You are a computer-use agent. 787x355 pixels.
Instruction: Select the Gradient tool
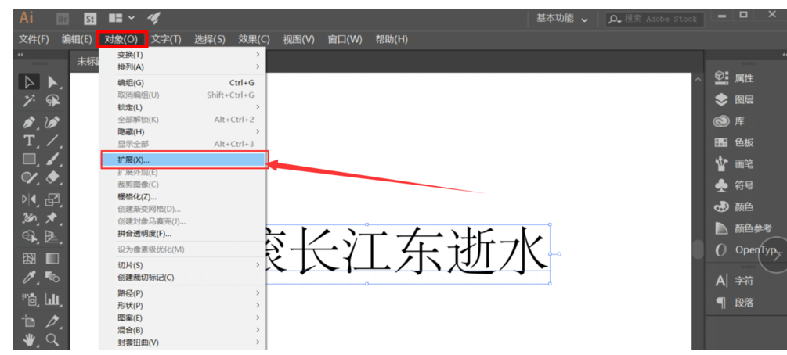(x=52, y=259)
